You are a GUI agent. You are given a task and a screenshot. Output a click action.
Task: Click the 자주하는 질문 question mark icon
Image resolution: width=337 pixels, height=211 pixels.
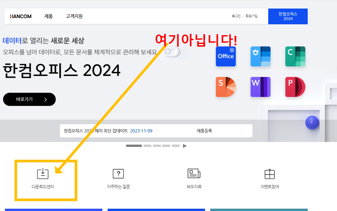(118, 174)
